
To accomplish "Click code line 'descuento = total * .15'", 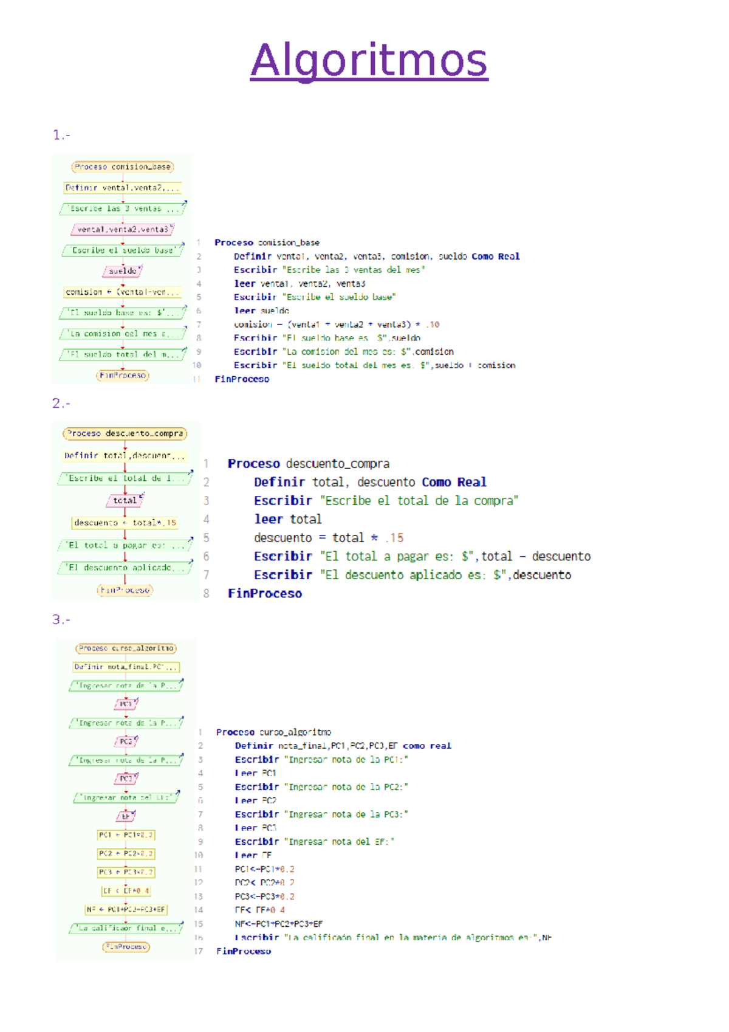I will 328,538.
